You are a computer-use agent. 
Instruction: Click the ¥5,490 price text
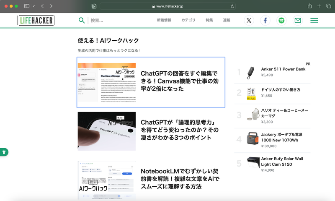tap(267, 75)
